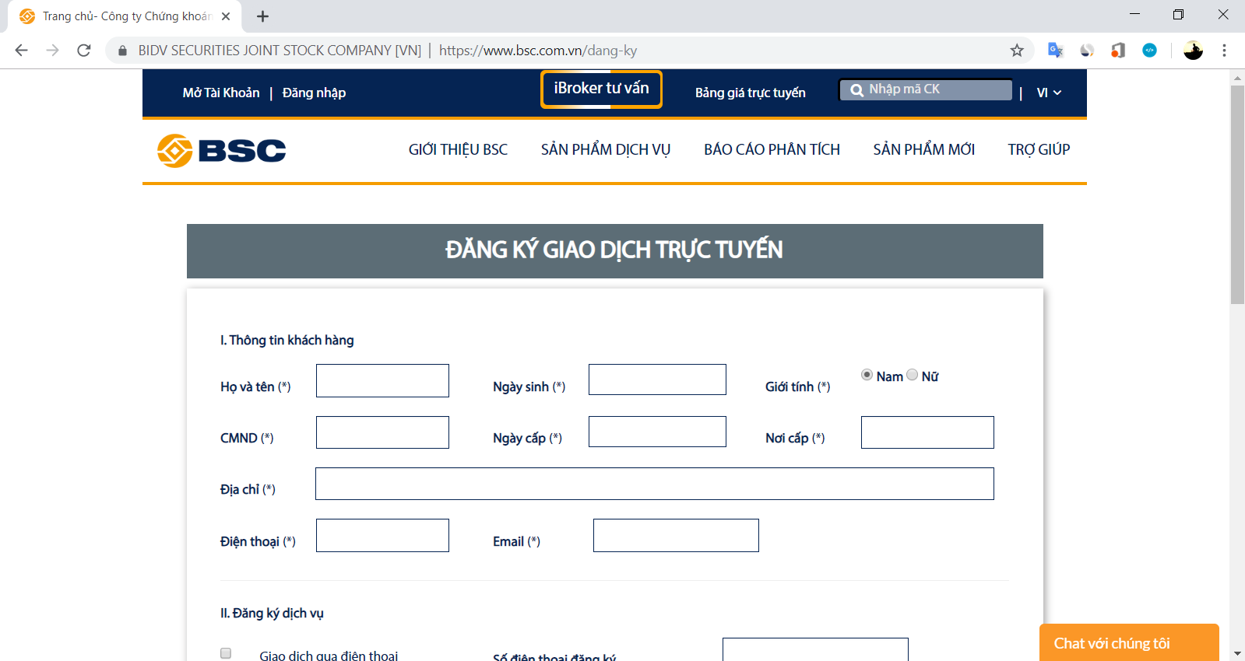Select the Nam gender radio button
This screenshot has height=661, width=1245.
tap(867, 375)
